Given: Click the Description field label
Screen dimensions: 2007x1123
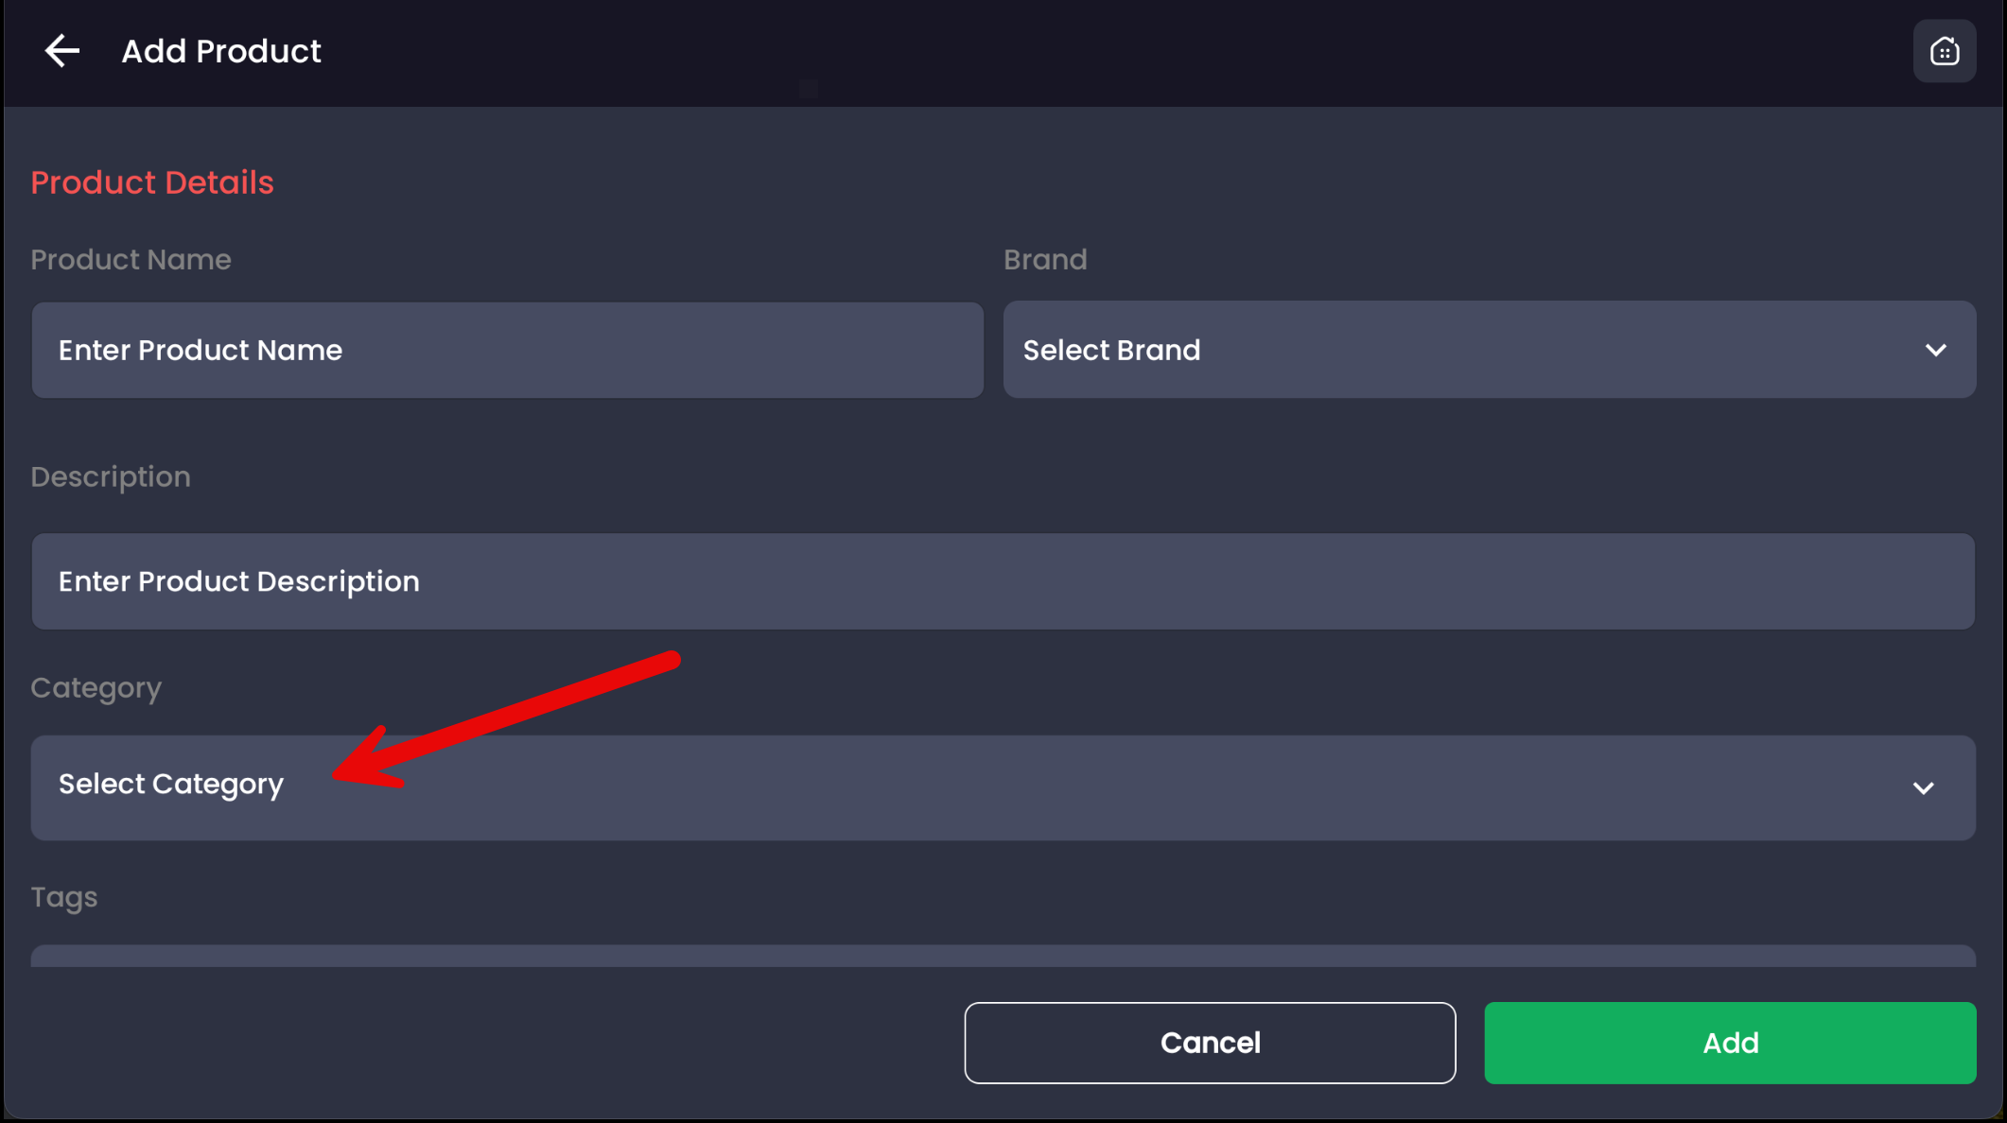Looking at the screenshot, I should 111,477.
